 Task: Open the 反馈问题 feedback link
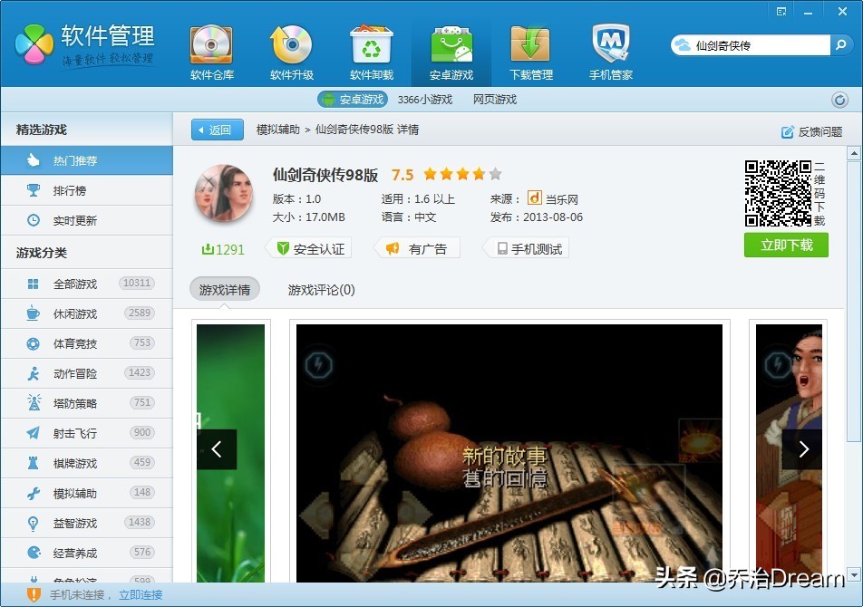coord(814,130)
